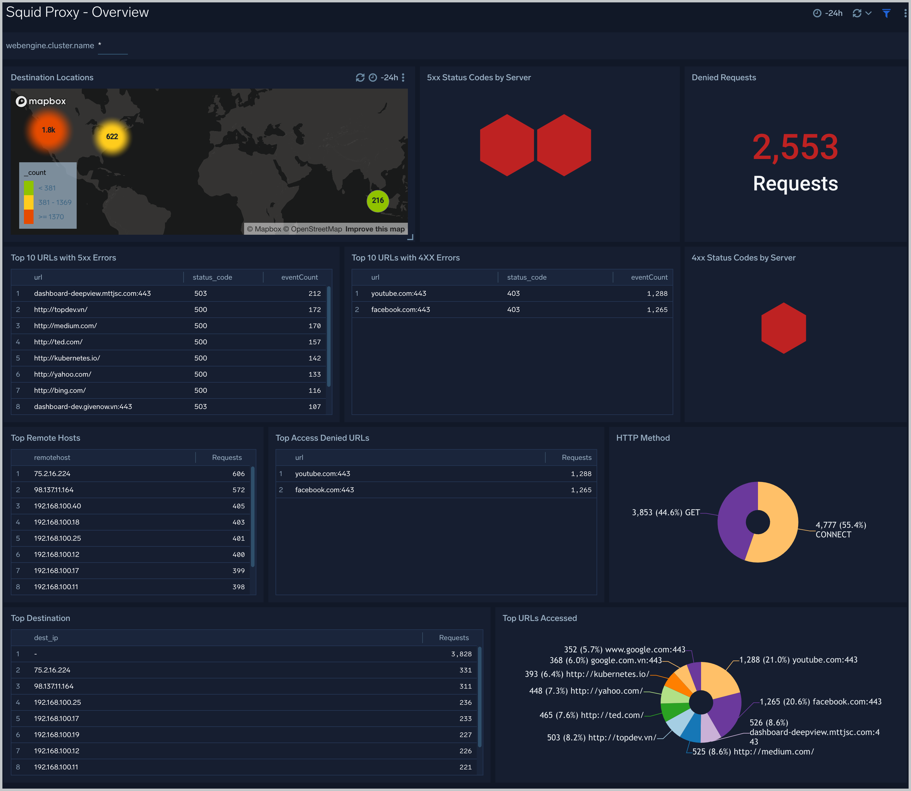This screenshot has width=911, height=791.
Task: Click the right hexagon in 5xx Status Codes
Action: tap(564, 145)
